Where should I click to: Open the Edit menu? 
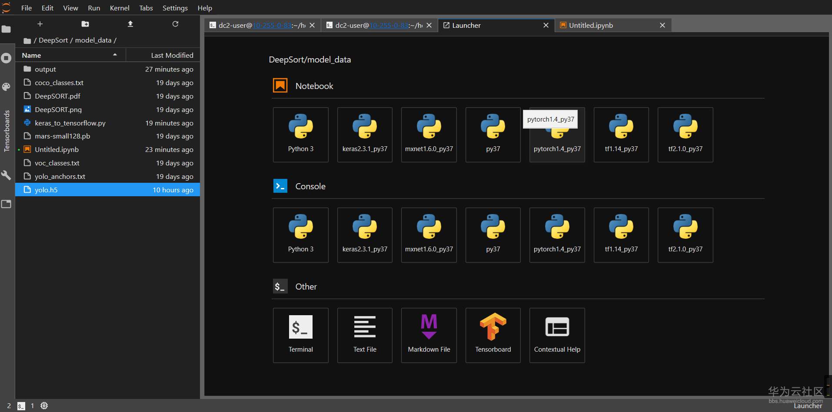click(x=47, y=8)
